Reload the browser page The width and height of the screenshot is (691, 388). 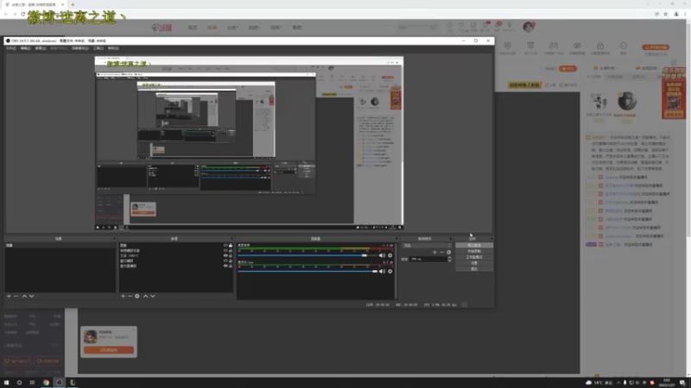(23, 14)
